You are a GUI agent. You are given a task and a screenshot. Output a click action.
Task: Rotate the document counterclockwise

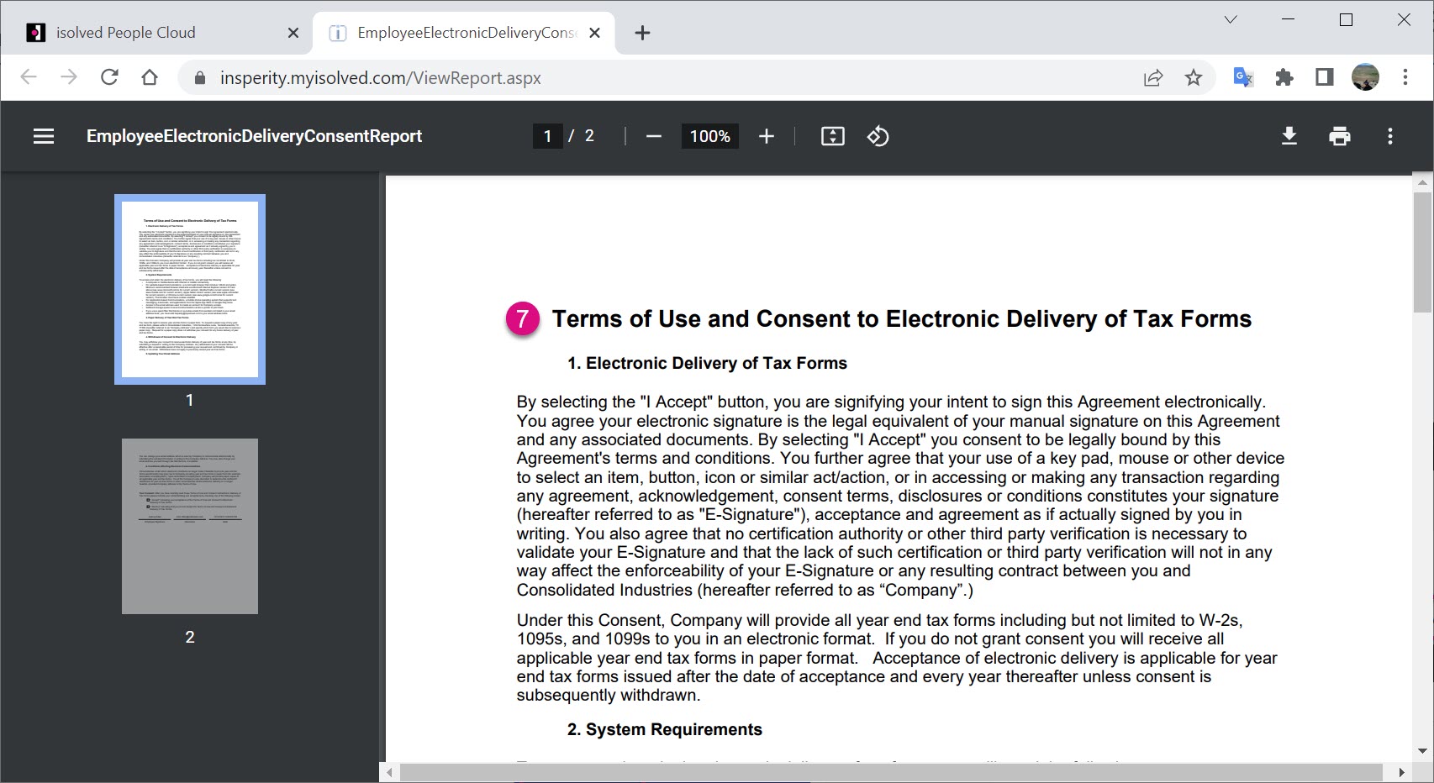pos(878,136)
